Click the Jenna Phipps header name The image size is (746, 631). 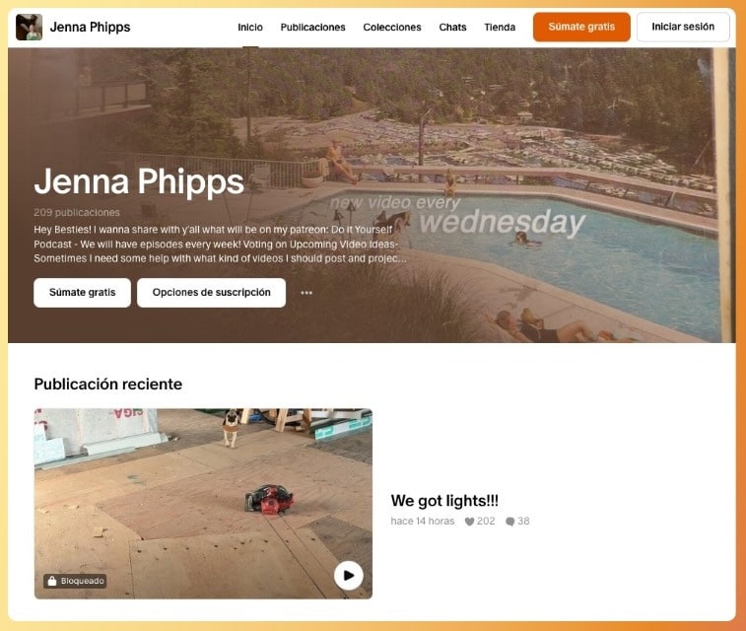click(x=90, y=28)
